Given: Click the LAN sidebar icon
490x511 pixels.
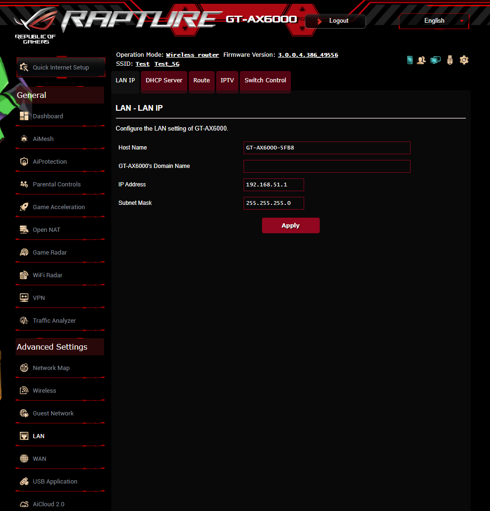Looking at the screenshot, I should [x=24, y=436].
